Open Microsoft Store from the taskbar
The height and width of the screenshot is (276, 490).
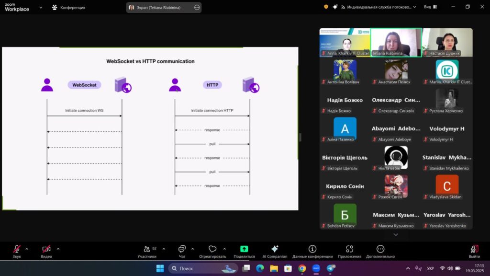point(288,268)
